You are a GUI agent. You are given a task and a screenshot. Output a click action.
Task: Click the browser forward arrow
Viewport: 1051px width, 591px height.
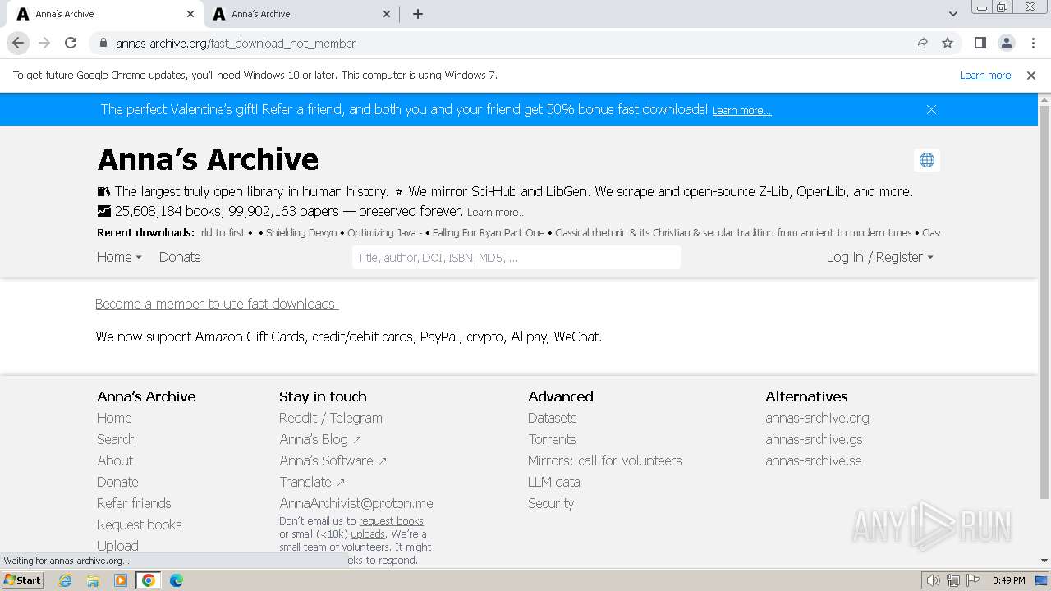pyautogui.click(x=44, y=43)
